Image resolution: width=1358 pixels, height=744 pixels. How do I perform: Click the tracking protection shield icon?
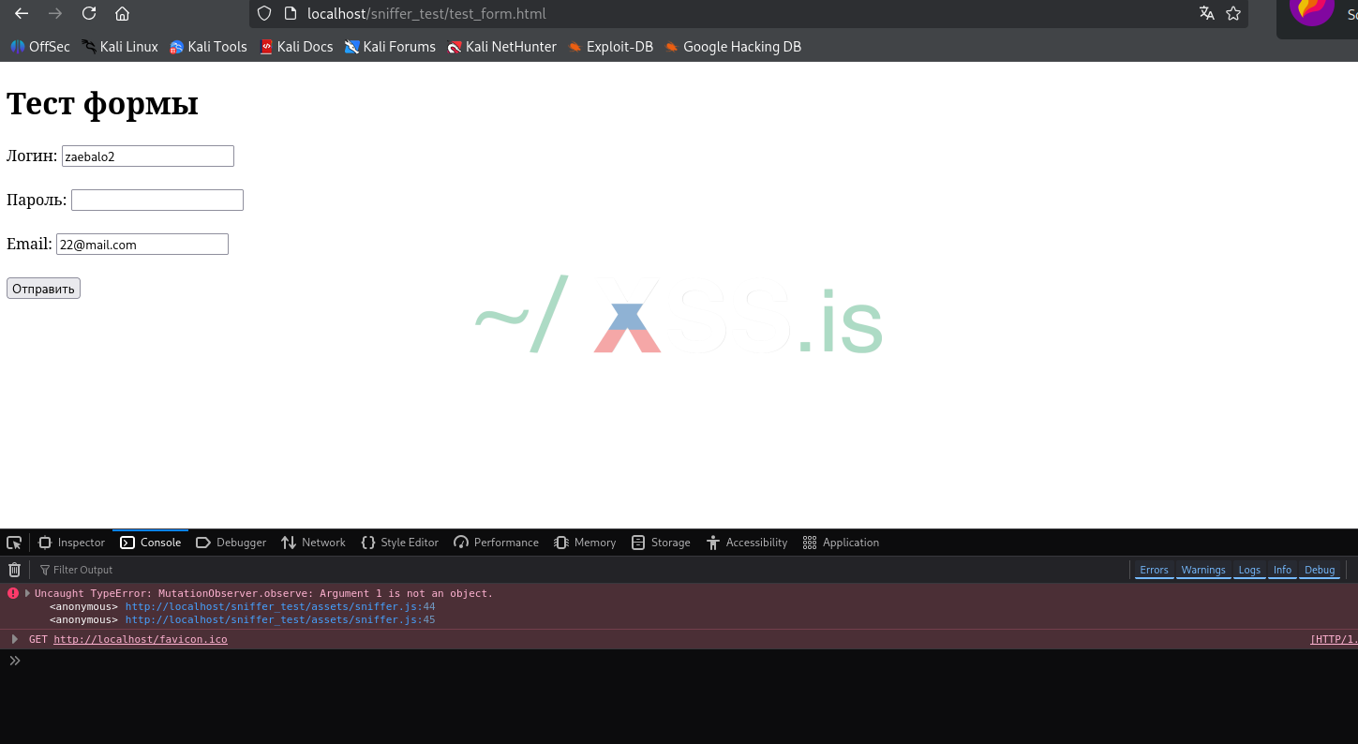coord(265,13)
